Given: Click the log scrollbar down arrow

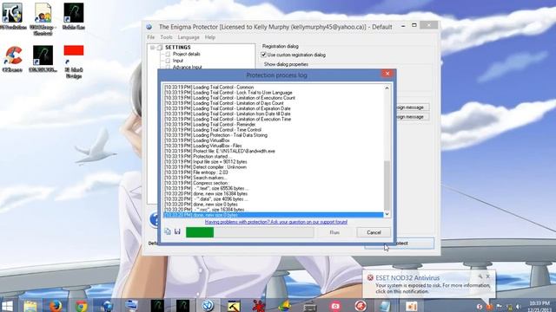Looking at the screenshot, I should [387, 214].
